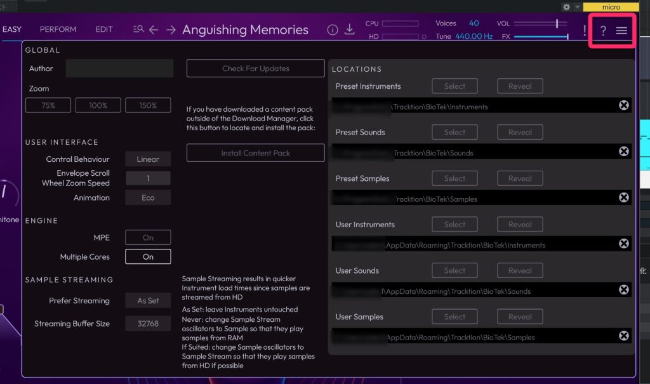This screenshot has width=650, height=384.
Task: Open the Control Behaviour Linear dropdown
Action: pyautogui.click(x=148, y=159)
